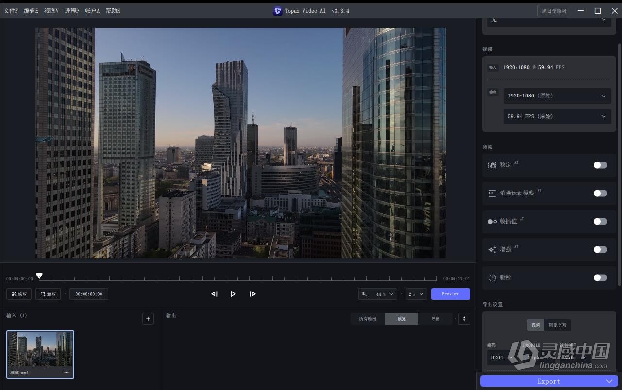Click the timeline playhead marker

39,276
